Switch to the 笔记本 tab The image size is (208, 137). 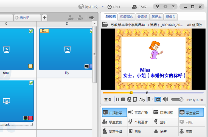(156, 17)
